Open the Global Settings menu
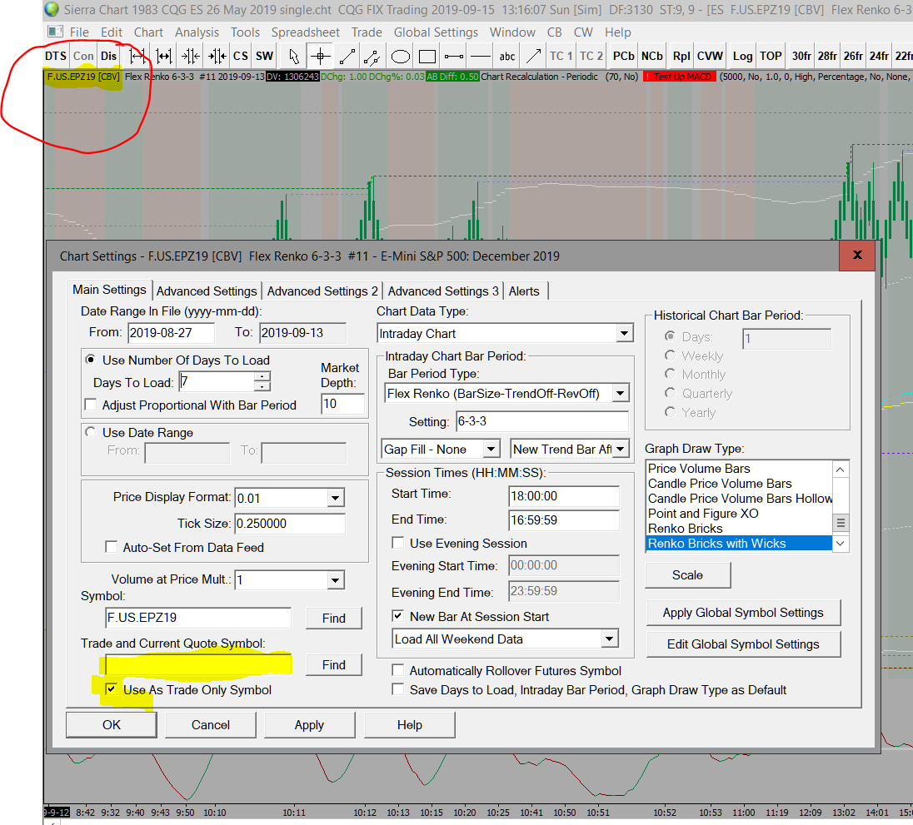913x825 pixels. coord(436,32)
